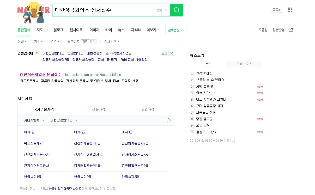
Task: Open the 웹사이트 tab
Action: pos(76,30)
